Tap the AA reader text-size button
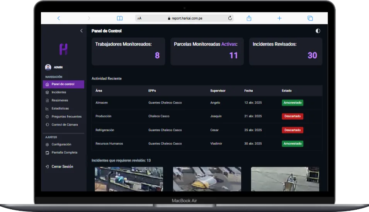Screen dimensions: 369x212 pos(139,19)
